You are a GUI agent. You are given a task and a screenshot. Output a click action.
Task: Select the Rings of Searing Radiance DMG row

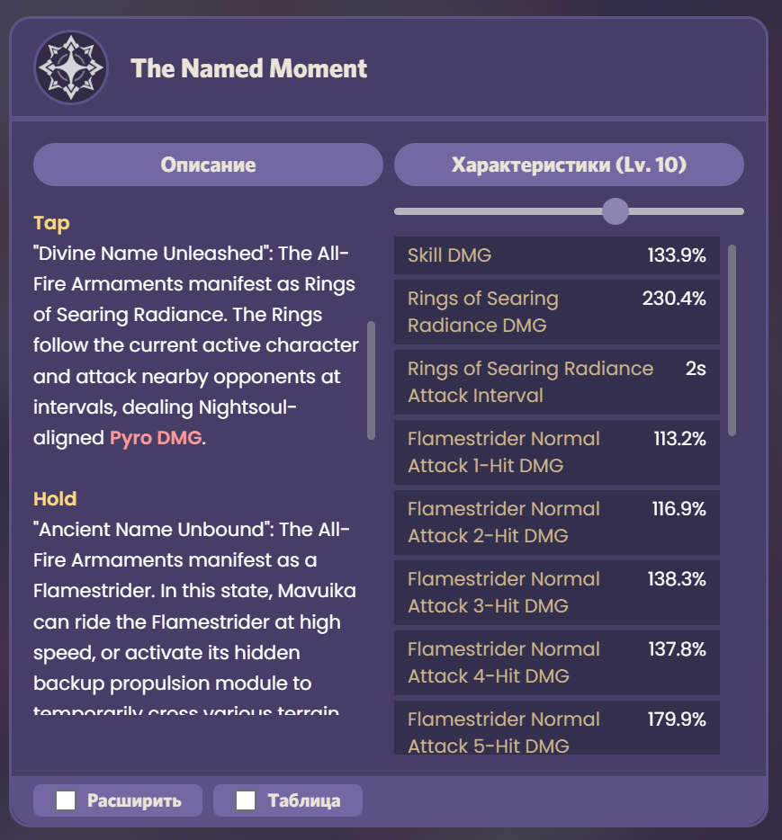click(x=556, y=312)
